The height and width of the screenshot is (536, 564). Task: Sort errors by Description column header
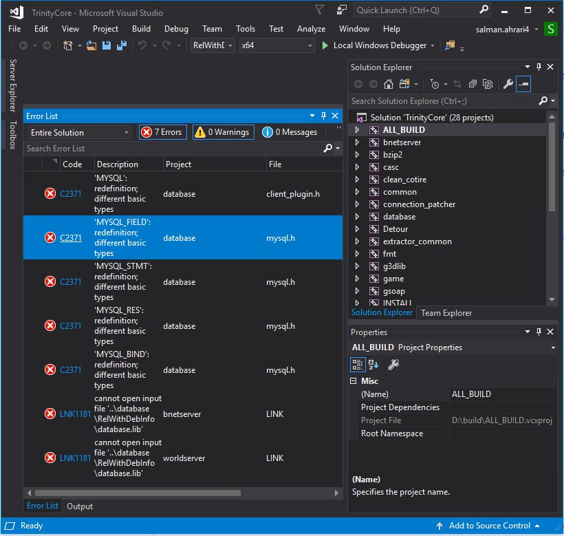click(129, 164)
